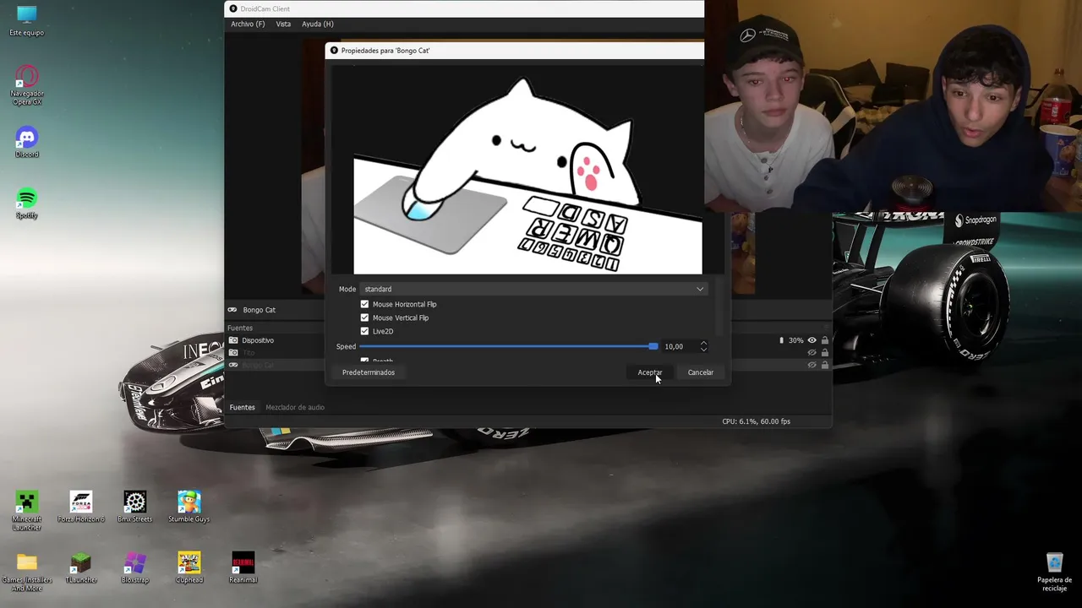Screen dimensions: 1082x608
Task: Launch the Cuphead desktop shortcut
Action: click(189, 567)
